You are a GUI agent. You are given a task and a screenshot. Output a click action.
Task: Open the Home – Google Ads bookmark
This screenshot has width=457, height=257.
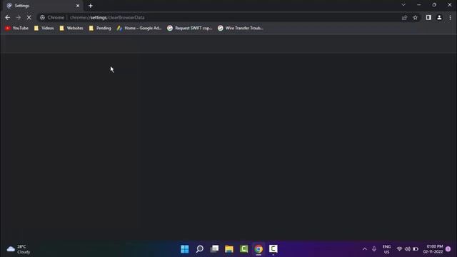139,28
